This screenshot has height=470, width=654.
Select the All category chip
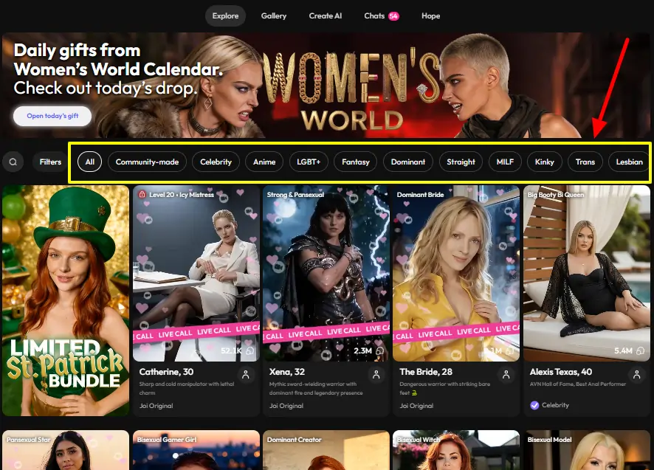[90, 162]
